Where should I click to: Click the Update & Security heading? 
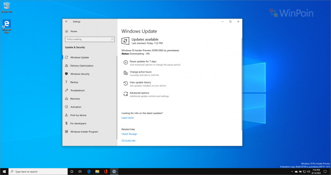pyautogui.click(x=75, y=47)
